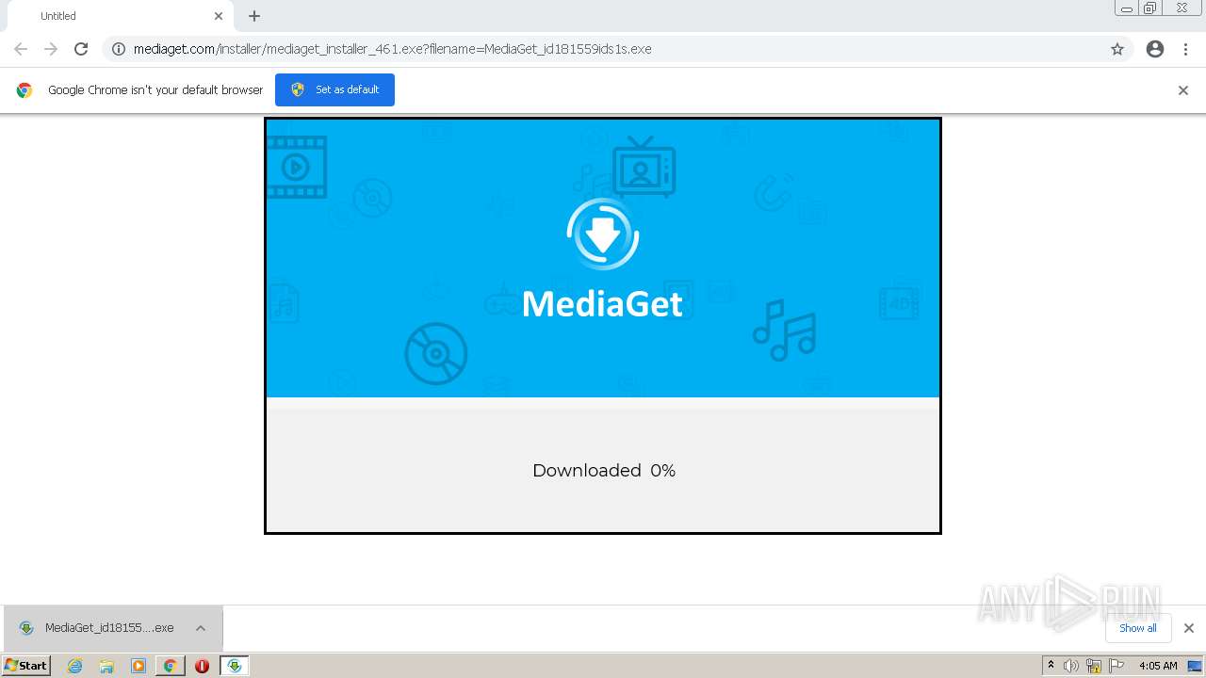1206x678 pixels.
Task: Open the Windows Start menu
Action: [25, 666]
